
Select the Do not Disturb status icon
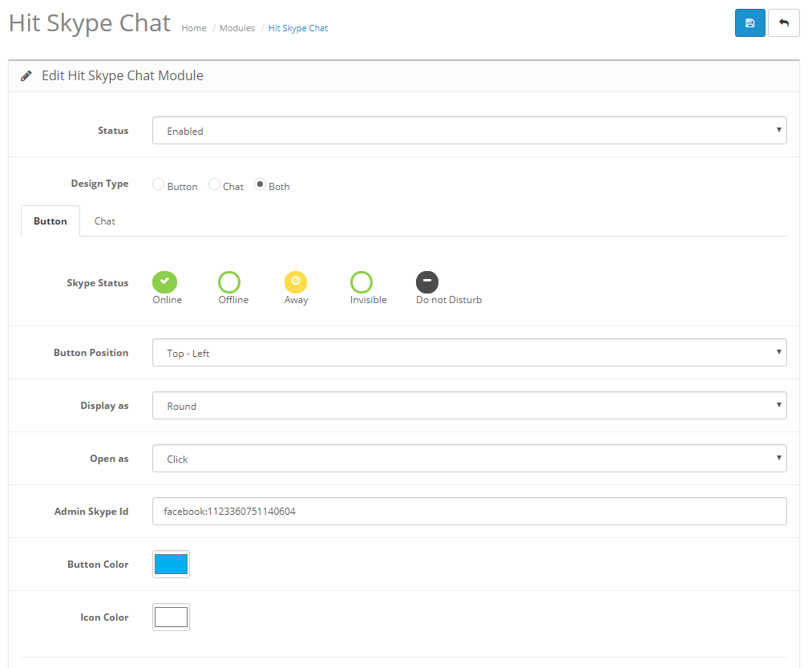pyautogui.click(x=427, y=282)
